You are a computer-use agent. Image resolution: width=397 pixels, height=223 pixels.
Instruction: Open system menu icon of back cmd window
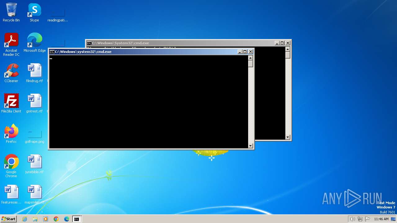click(89, 43)
